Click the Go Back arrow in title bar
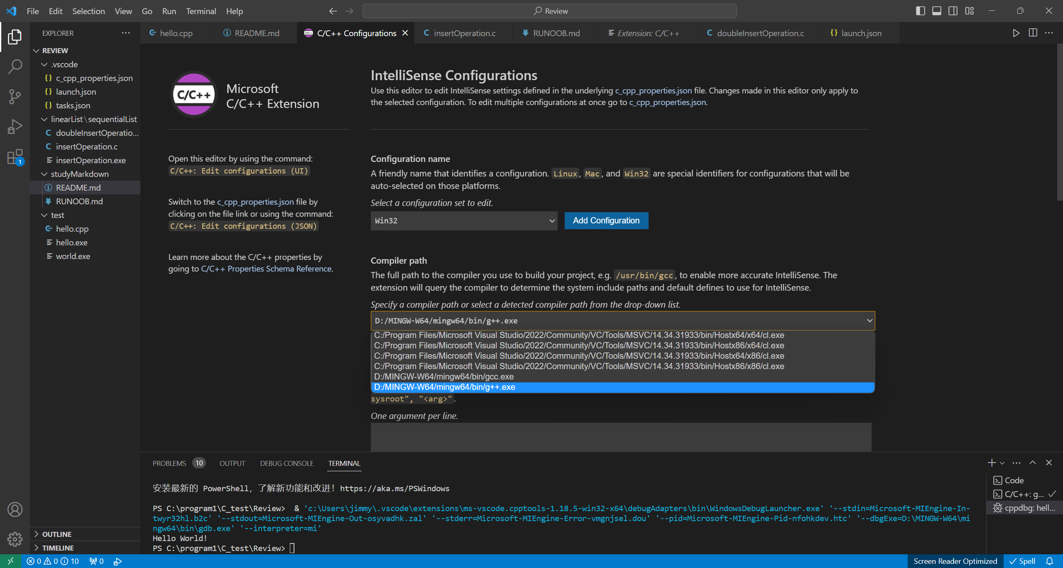Viewport: 1063px width, 568px height. click(333, 11)
